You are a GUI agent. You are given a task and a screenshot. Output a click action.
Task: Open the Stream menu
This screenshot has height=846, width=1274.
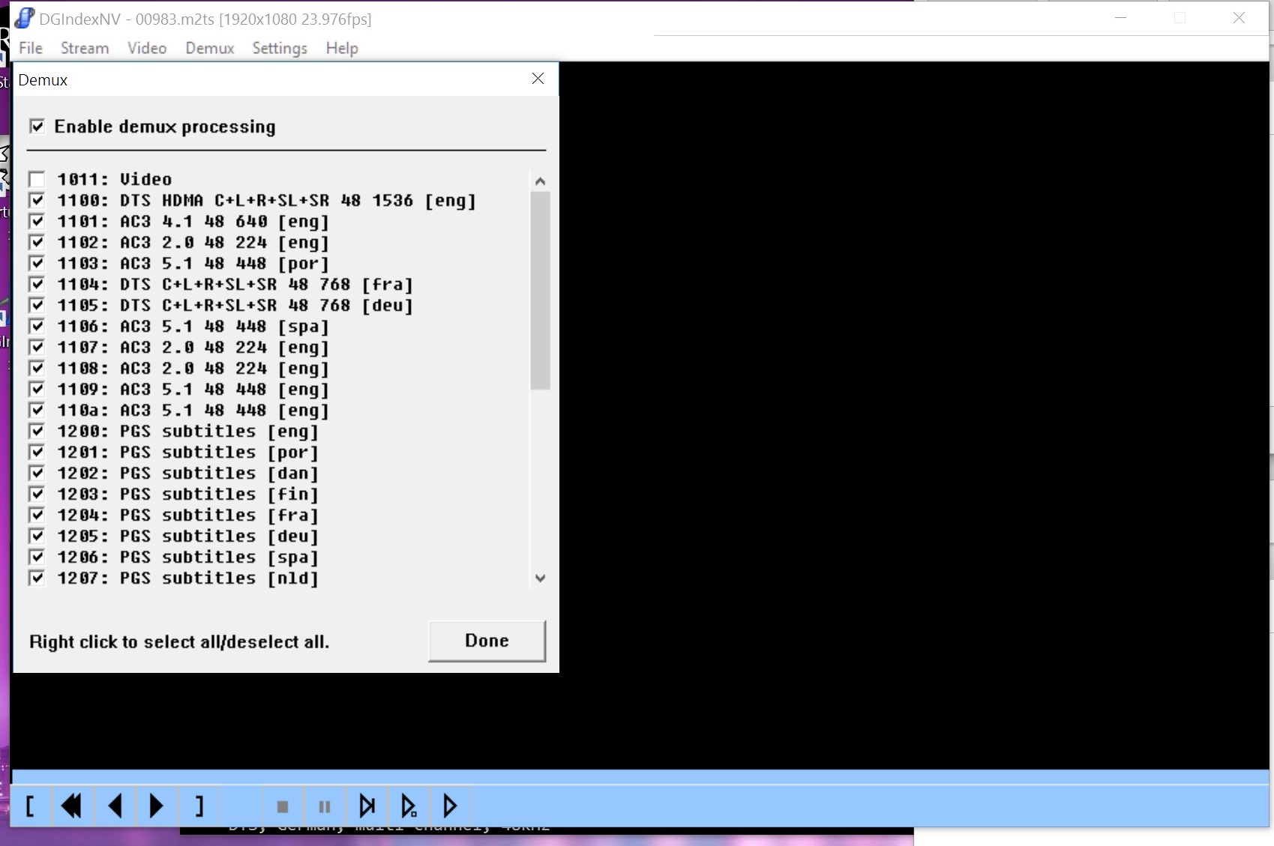click(x=85, y=48)
